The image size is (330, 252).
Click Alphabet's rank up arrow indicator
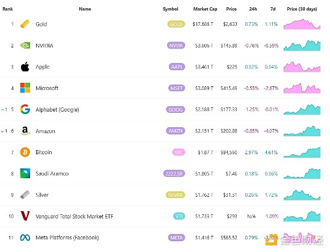coord(4,109)
